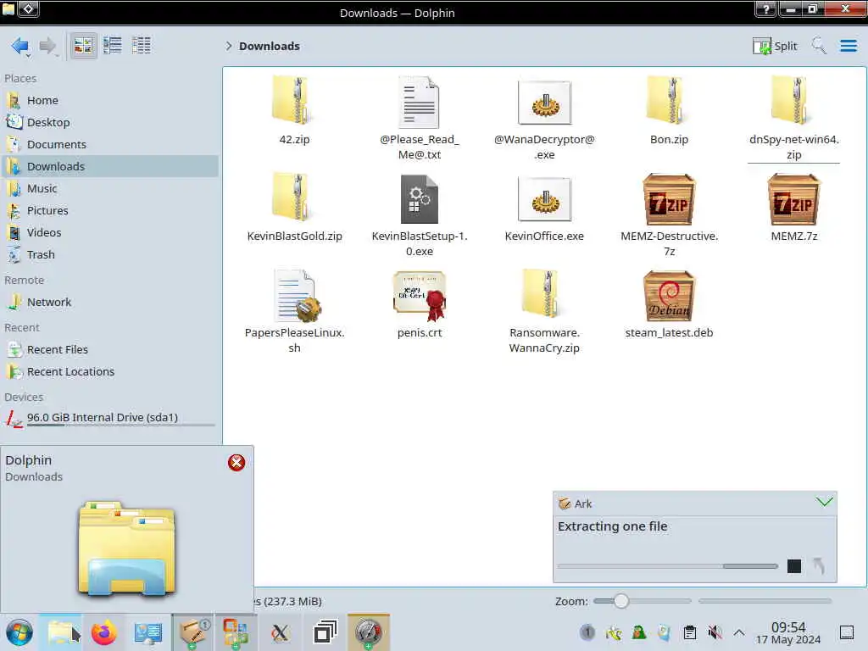Open the clipboard tray icon
The width and height of the screenshot is (868, 651).
690,632
